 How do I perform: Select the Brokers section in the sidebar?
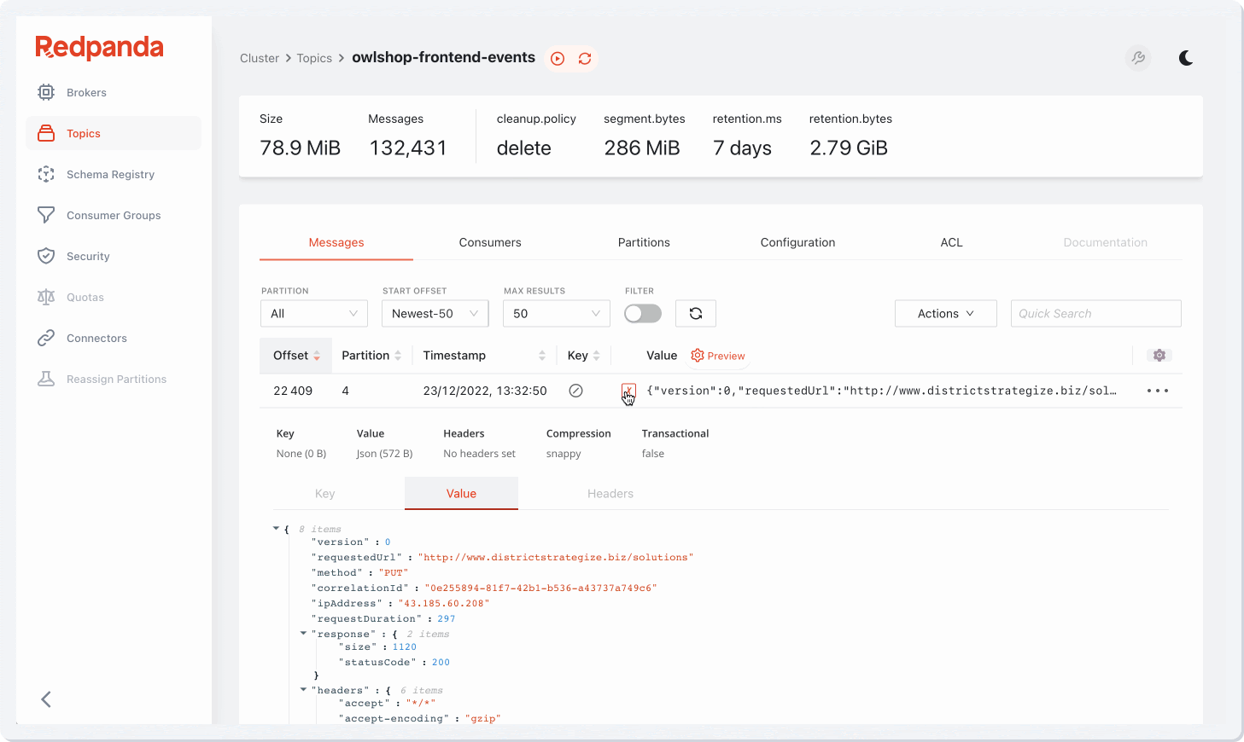pyautogui.click(x=86, y=92)
